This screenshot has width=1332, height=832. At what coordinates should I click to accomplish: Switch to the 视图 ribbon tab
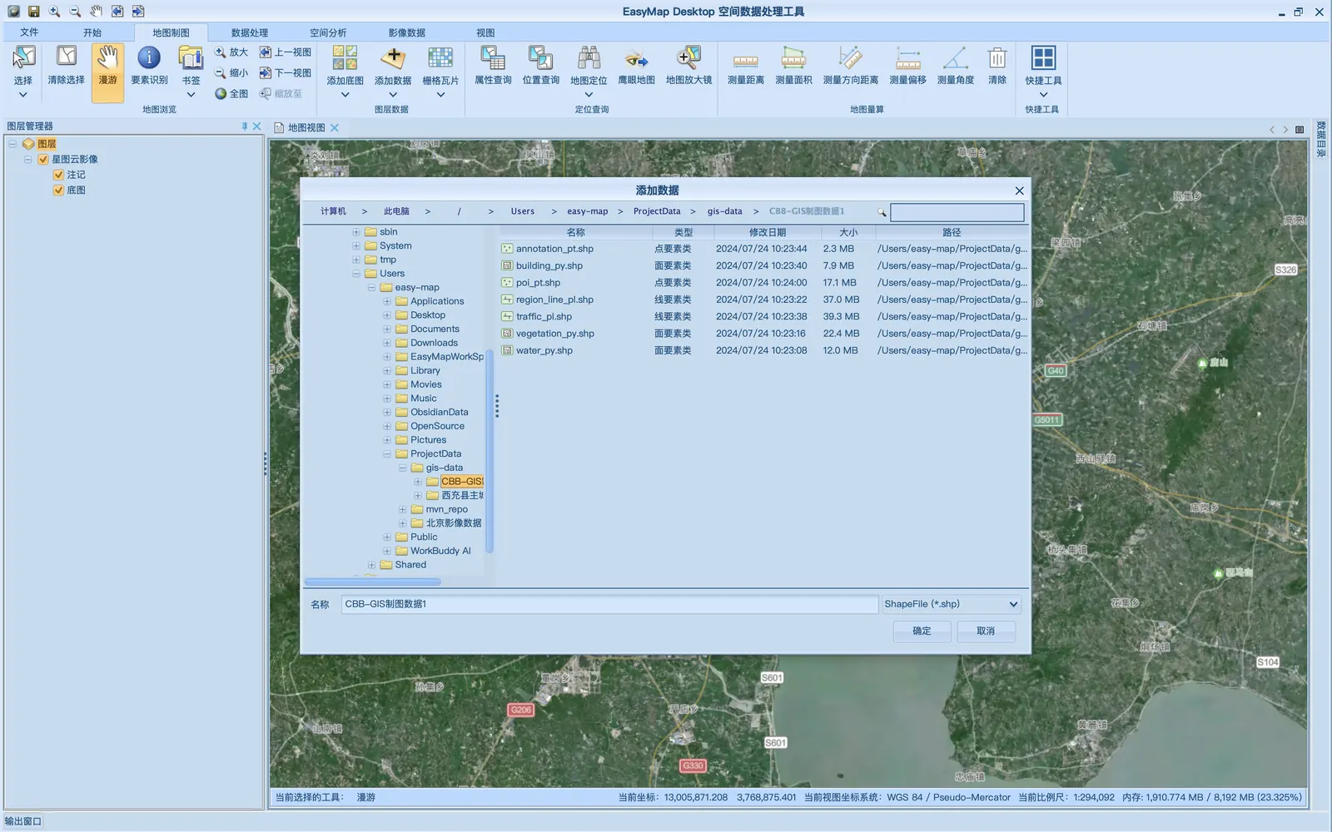485,32
